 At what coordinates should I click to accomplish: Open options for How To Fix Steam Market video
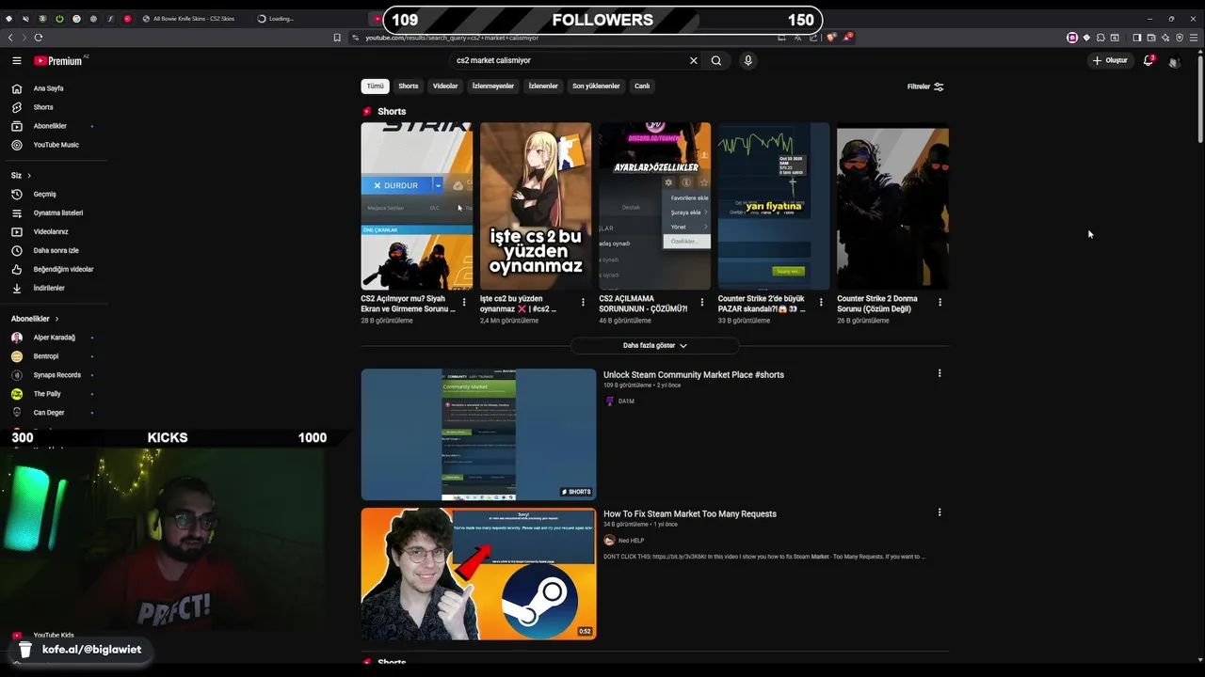[939, 512]
